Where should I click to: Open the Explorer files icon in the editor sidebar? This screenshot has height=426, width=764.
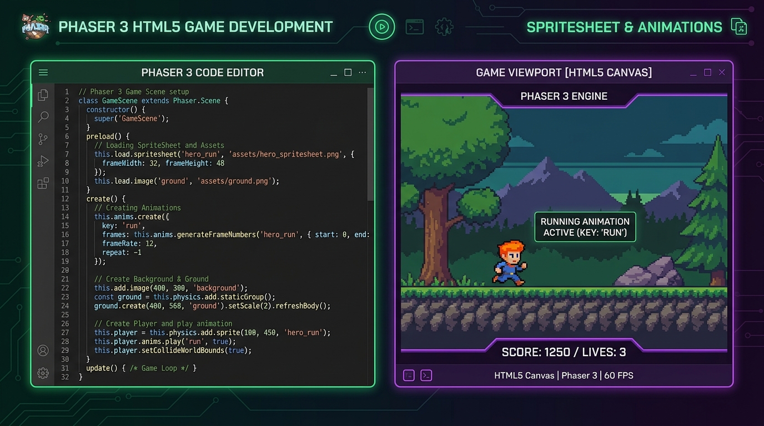click(43, 95)
